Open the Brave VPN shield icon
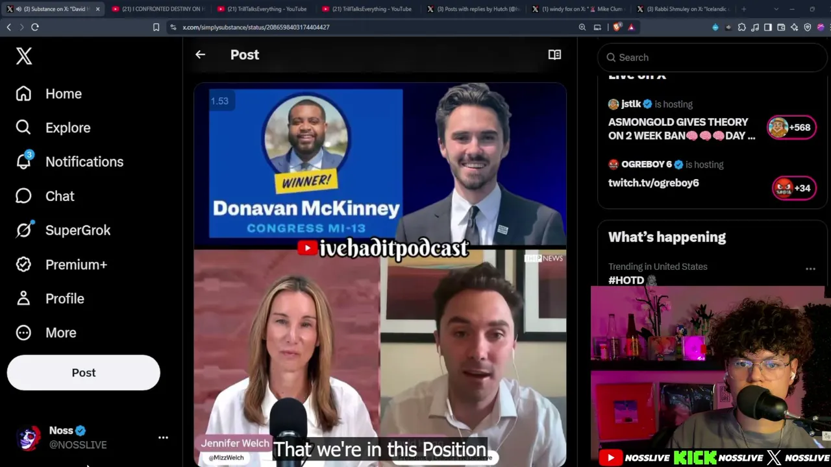Screen dimensions: 831x467 (x=808, y=27)
